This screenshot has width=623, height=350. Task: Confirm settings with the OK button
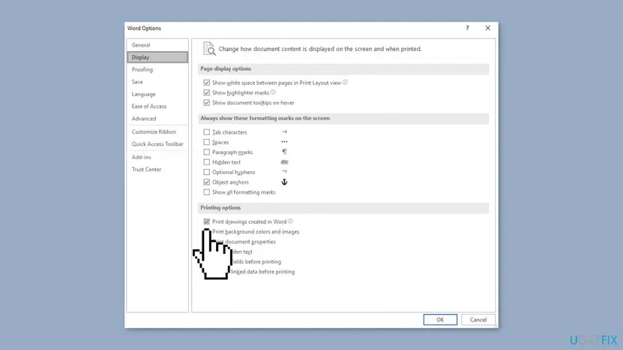440,319
